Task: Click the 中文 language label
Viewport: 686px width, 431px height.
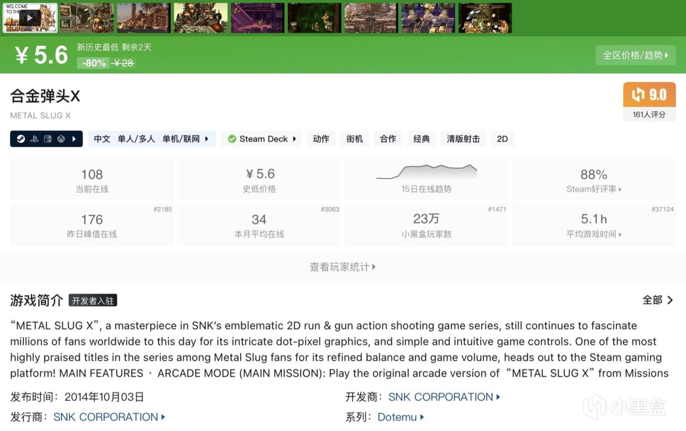Action: [x=102, y=139]
